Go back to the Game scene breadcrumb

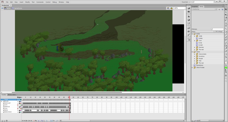[7, 8]
